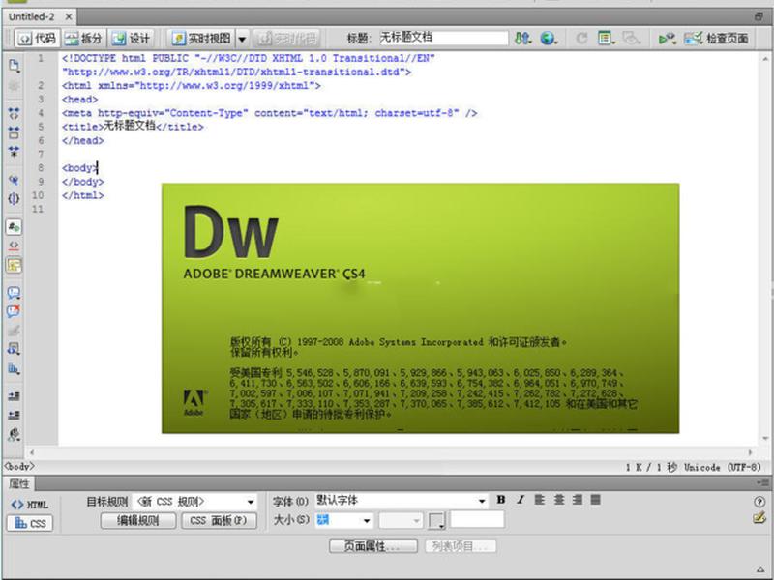Click the document title field 无标题文档

tap(443, 38)
